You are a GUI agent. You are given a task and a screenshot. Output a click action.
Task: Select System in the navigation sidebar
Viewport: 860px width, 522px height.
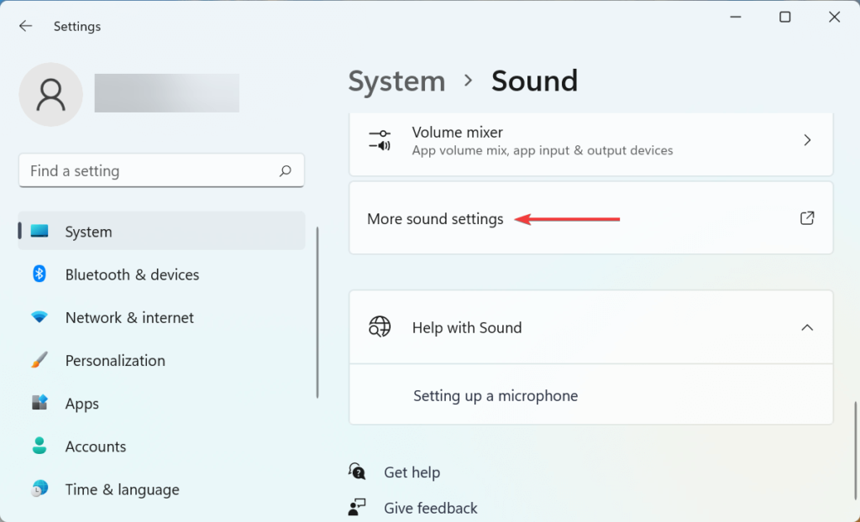88,232
